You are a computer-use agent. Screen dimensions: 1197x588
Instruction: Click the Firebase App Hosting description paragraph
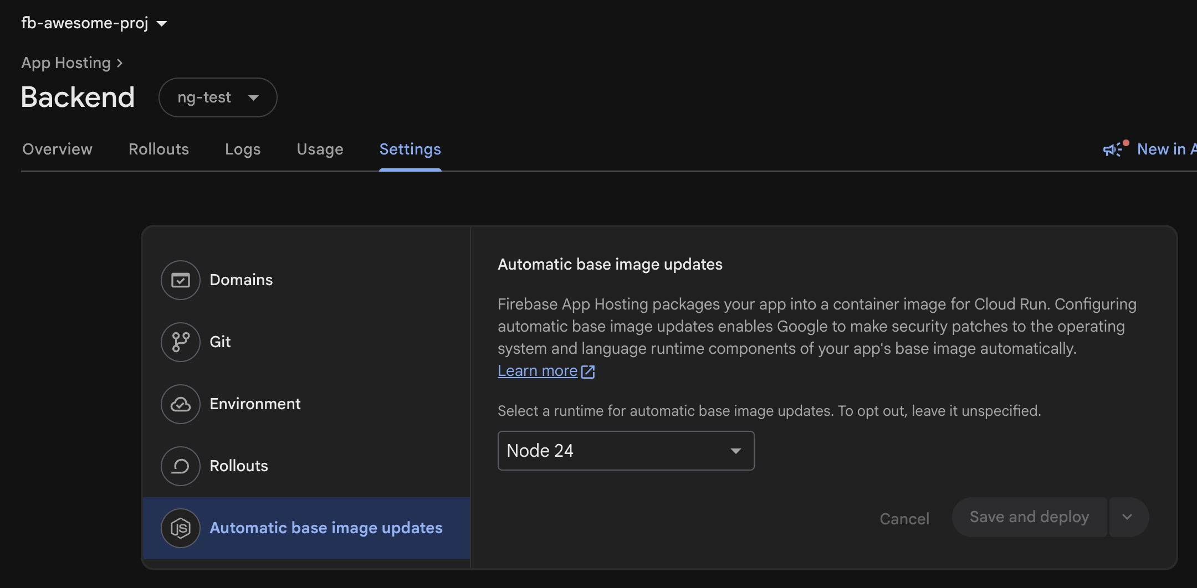(x=817, y=327)
